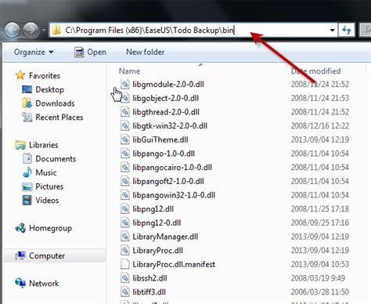Open the Homegroup icon in sidebar
The image size is (371, 304).
pyautogui.click(x=20, y=228)
